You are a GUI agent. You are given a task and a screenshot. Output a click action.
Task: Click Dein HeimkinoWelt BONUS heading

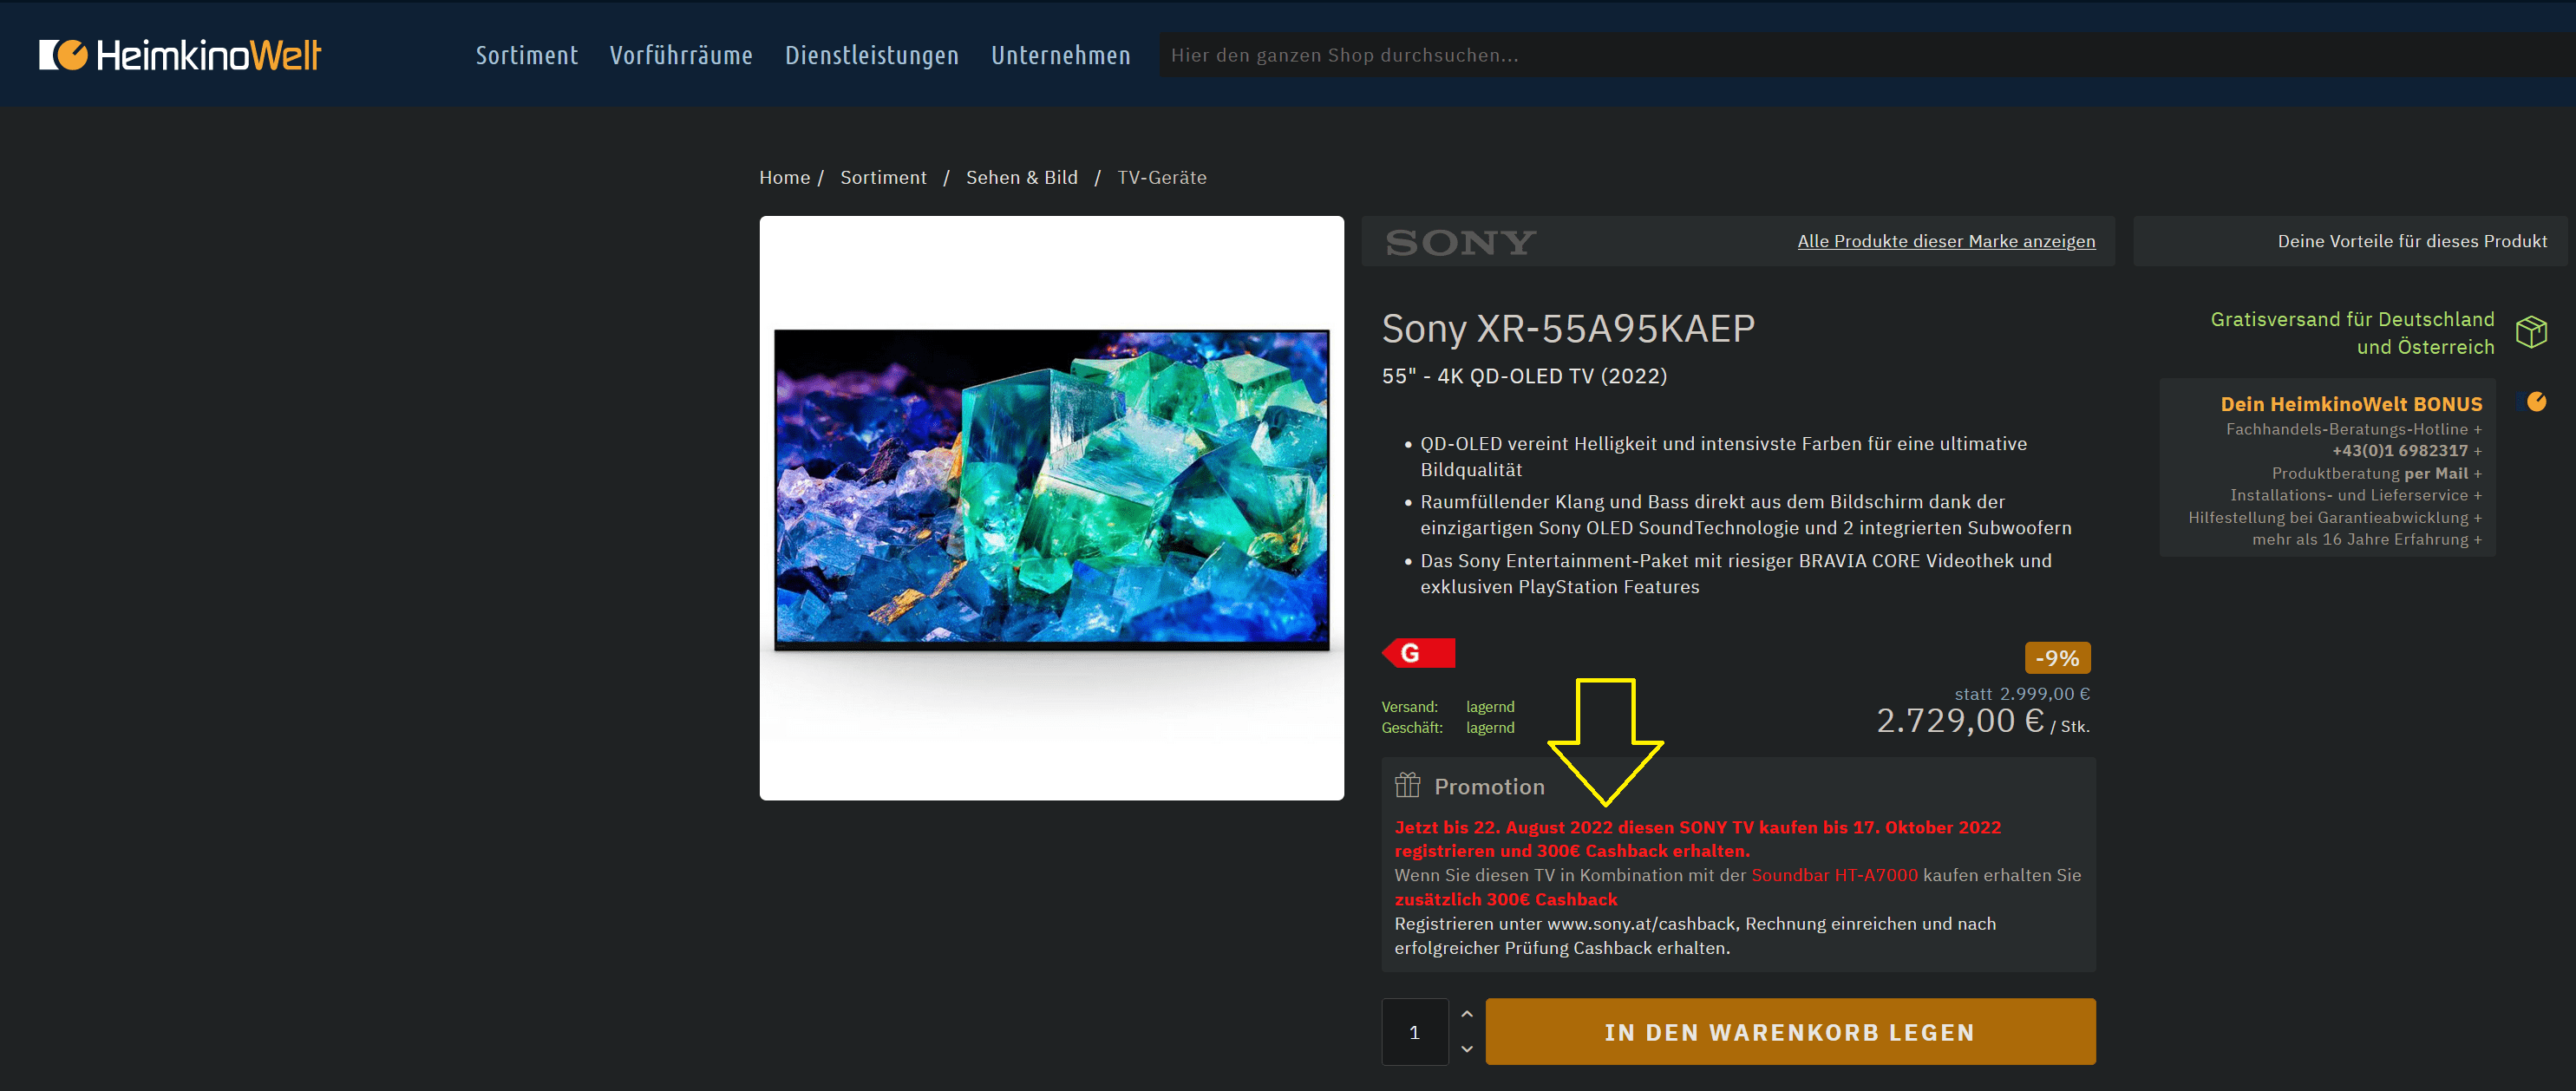pos(2351,404)
